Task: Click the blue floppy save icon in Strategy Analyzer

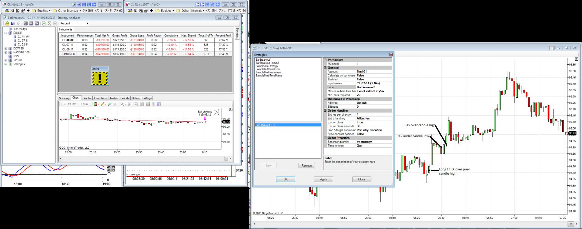Action: tap(13, 23)
